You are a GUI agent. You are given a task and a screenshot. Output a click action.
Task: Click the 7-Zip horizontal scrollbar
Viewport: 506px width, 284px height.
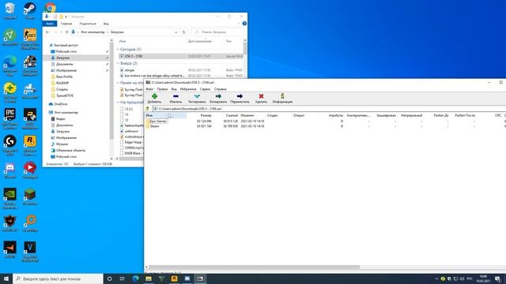tap(254, 267)
